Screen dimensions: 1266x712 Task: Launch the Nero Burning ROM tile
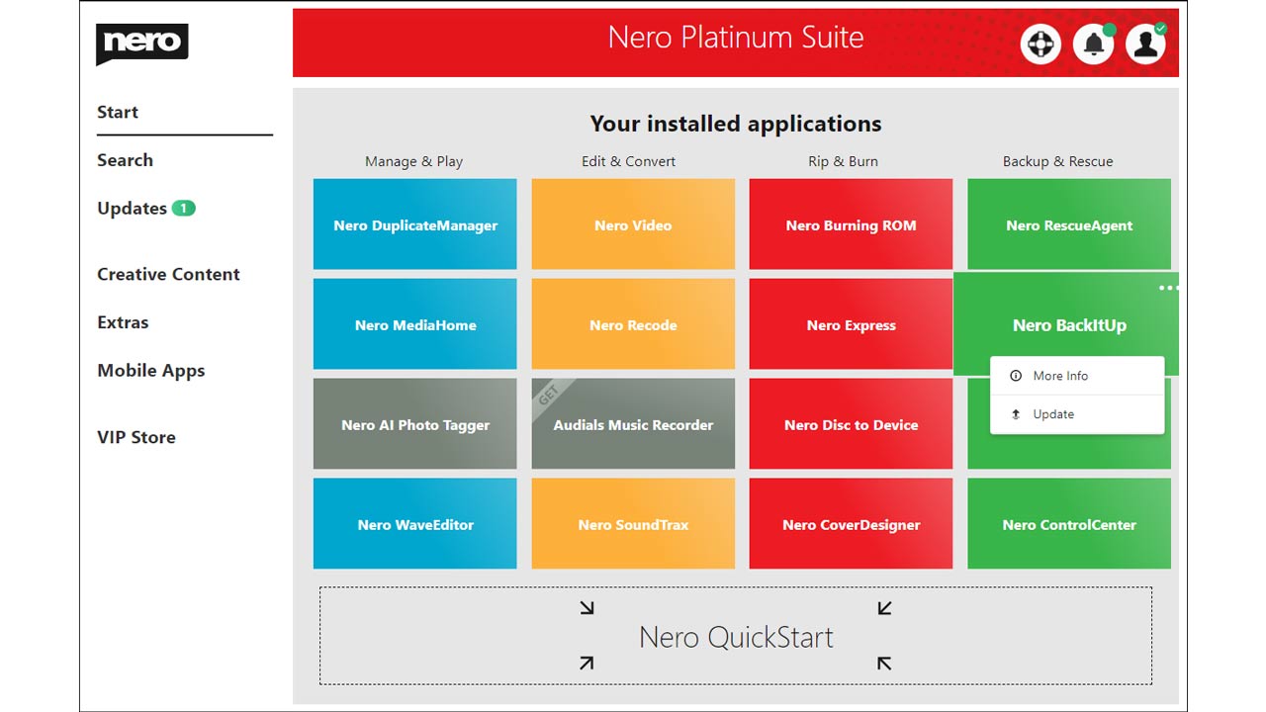click(x=851, y=224)
